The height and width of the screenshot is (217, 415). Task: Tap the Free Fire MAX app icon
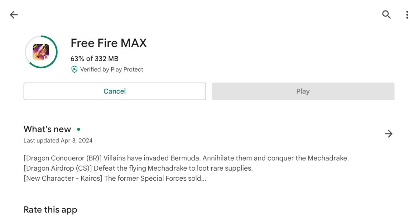[x=41, y=52]
